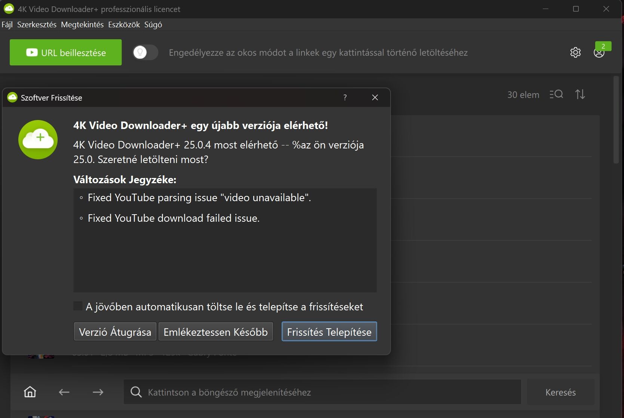The height and width of the screenshot is (418, 624).
Task: Click 'Fixed YouTube parsing issue' changelog line
Action: pos(199,197)
